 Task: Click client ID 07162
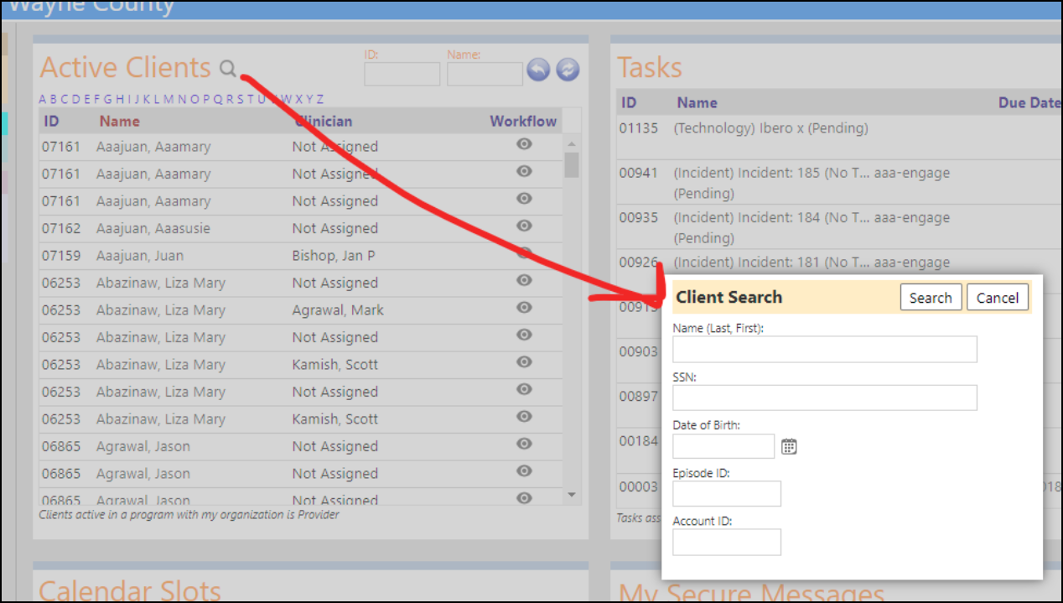click(61, 228)
